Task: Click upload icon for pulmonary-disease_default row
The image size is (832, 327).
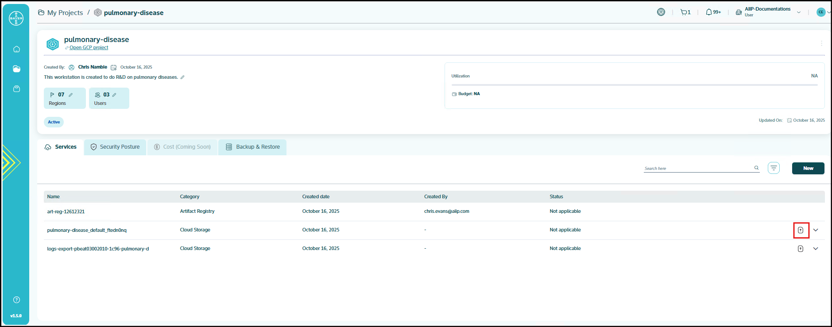Action: point(801,230)
